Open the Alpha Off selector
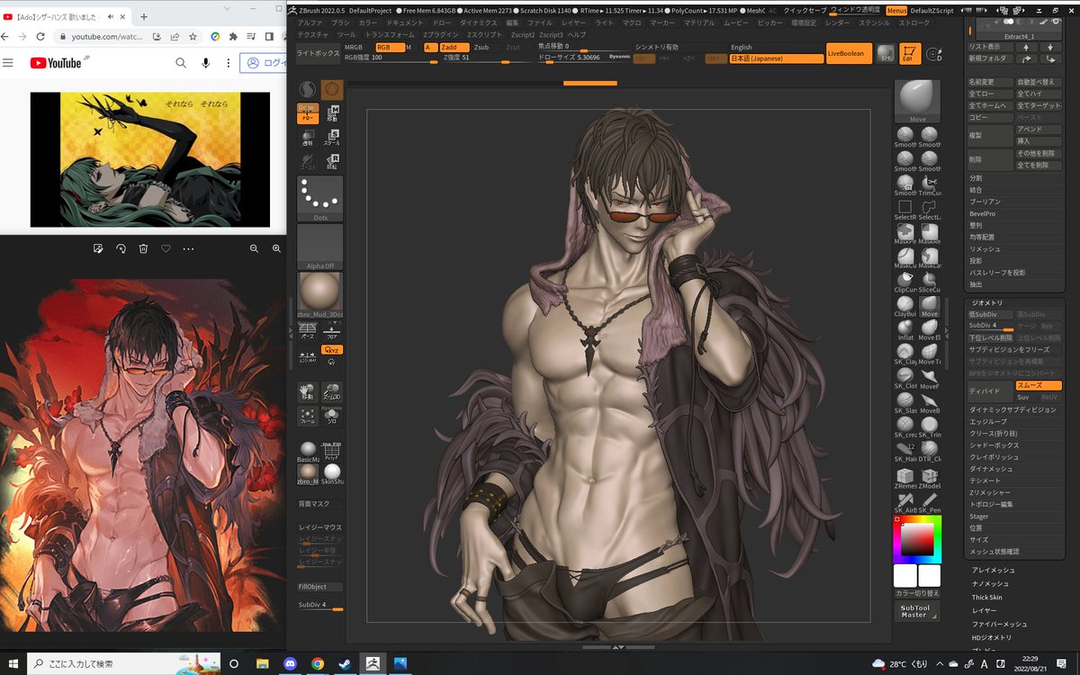Screen dimensions: 1080x675 click(319, 247)
